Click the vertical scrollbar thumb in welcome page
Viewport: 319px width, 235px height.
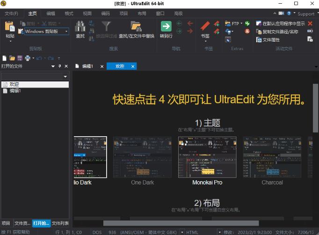tap(315, 108)
